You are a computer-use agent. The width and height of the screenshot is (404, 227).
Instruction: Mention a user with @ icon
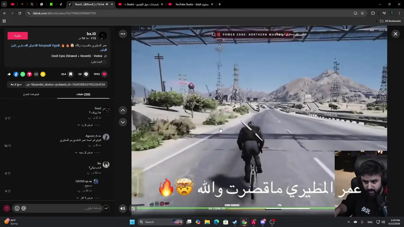click(24, 208)
